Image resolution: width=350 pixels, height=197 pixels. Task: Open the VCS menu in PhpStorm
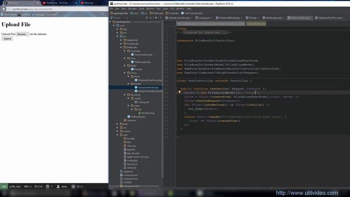click(x=172, y=9)
